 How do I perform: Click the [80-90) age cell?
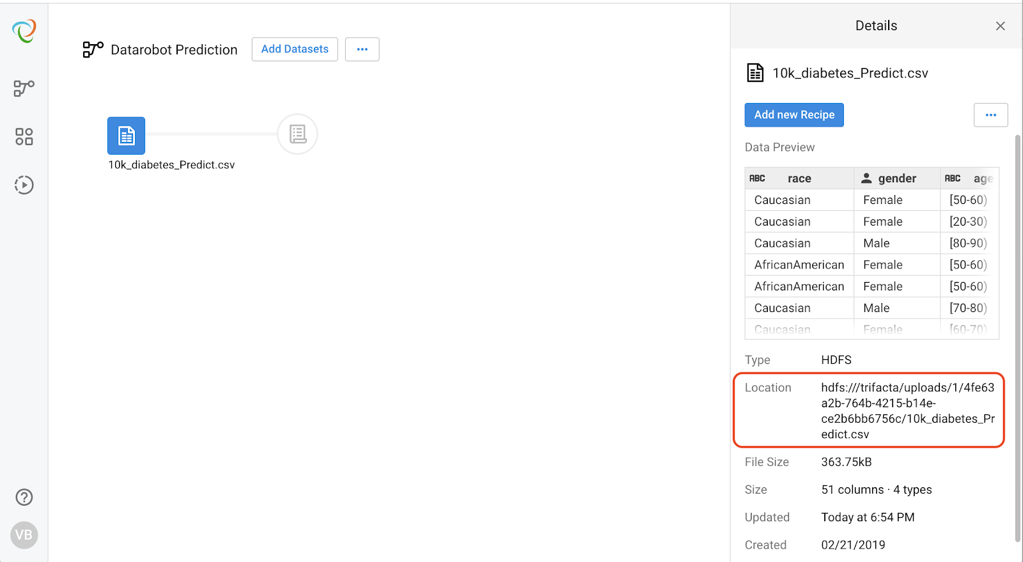[x=968, y=244]
